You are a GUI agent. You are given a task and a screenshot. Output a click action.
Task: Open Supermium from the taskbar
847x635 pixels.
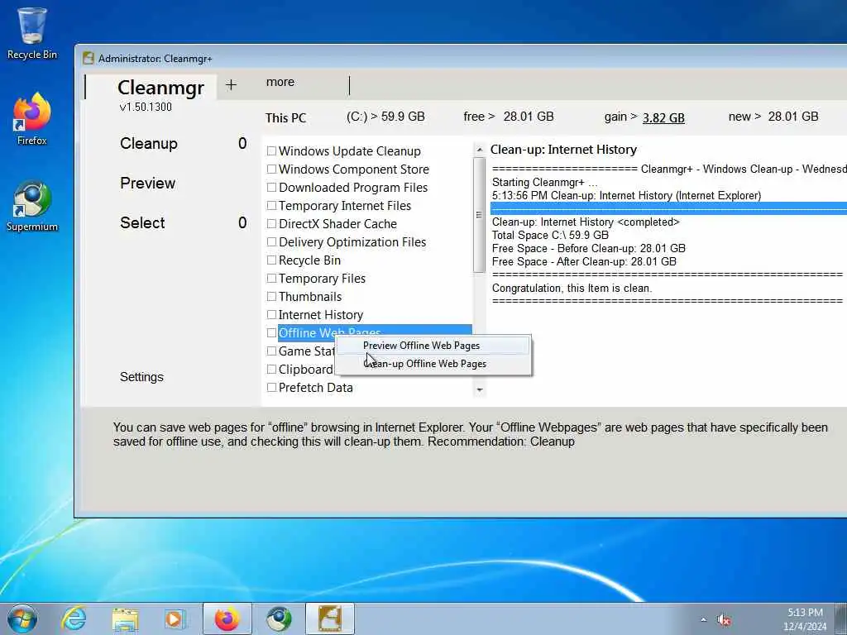[279, 618]
